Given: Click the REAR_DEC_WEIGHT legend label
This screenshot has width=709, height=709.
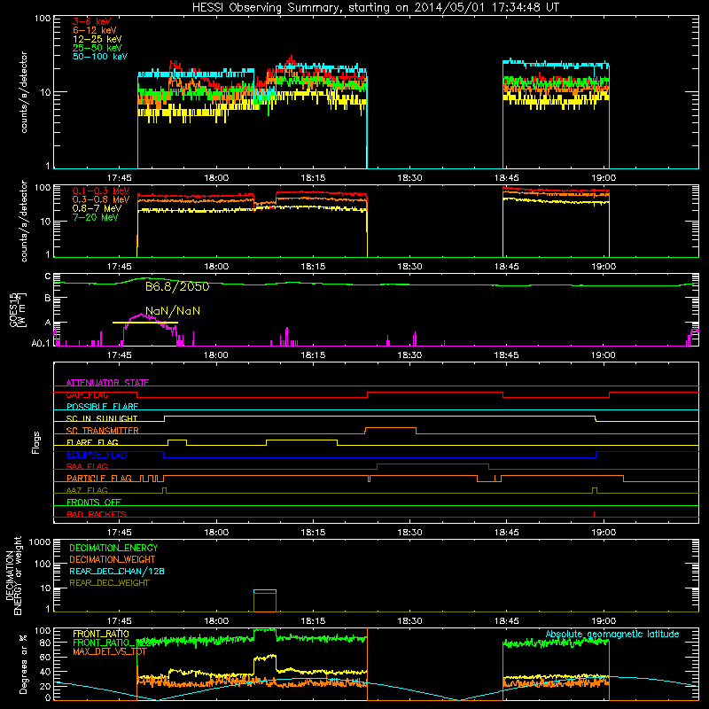Looking at the screenshot, I should [109, 583].
